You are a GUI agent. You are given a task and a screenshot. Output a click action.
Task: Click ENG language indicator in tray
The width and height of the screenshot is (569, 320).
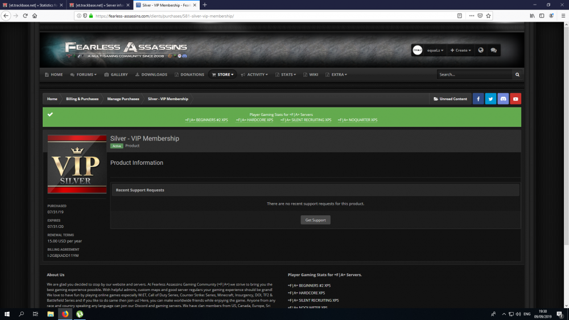pos(527,314)
